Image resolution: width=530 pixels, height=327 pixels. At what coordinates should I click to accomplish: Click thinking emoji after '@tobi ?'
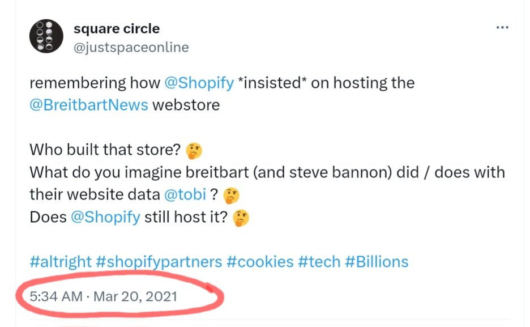[x=232, y=196]
